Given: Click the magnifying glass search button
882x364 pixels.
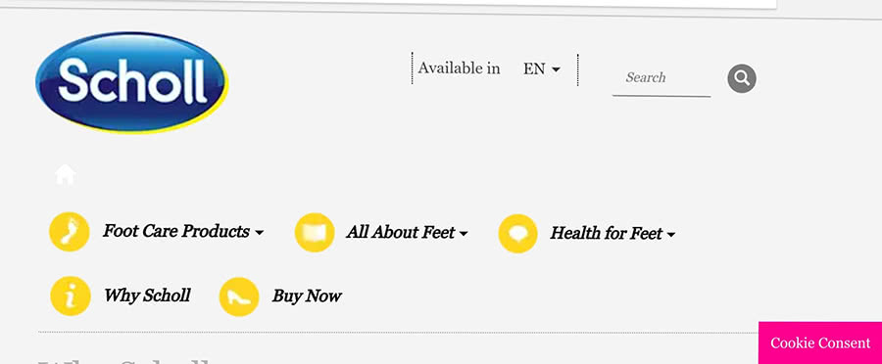Looking at the screenshot, I should tap(742, 78).
